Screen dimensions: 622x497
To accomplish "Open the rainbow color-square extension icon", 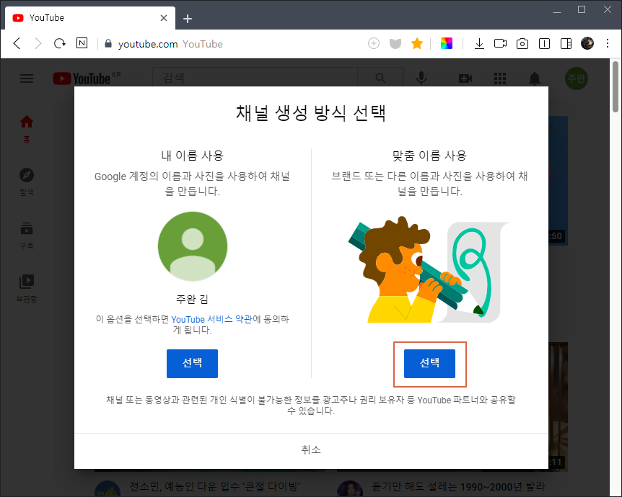I will pyautogui.click(x=446, y=43).
